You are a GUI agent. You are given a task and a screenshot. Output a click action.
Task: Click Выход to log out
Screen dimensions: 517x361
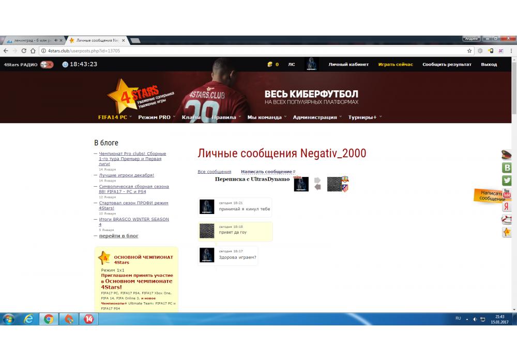pos(489,64)
